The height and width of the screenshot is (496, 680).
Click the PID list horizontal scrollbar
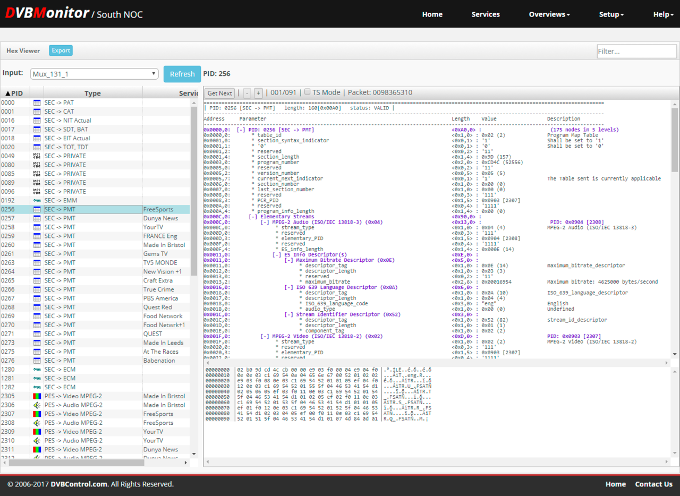coord(76,463)
